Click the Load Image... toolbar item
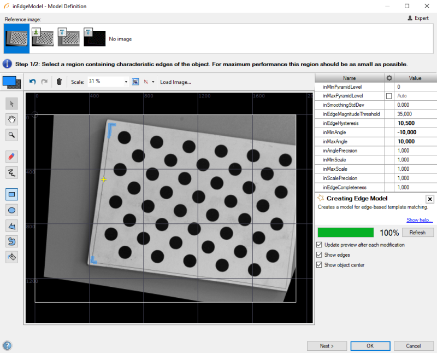437x353 pixels. 175,82
